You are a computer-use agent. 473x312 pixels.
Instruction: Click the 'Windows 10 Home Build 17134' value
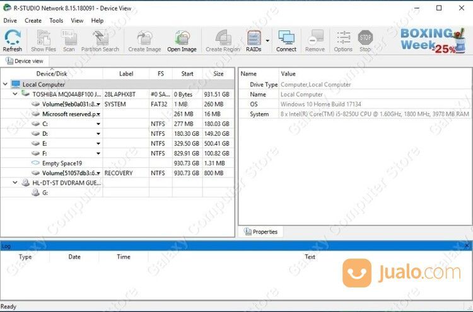320,104
